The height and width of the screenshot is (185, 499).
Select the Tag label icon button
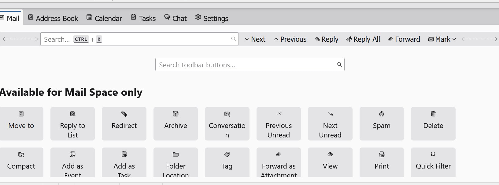pos(227,155)
